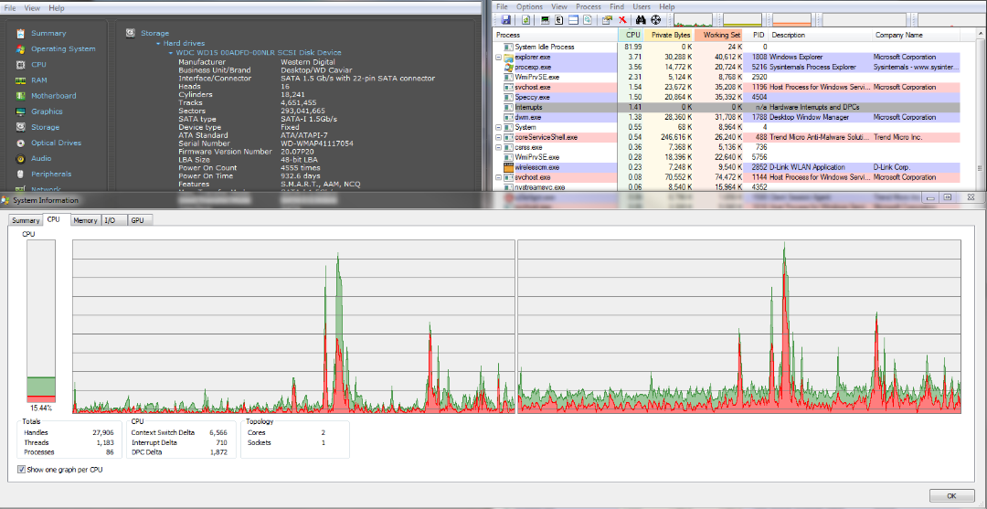
Task: Switch to the Memory tab
Action: tap(85, 220)
